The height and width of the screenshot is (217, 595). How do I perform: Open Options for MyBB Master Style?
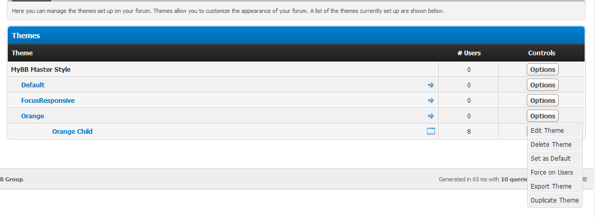click(x=543, y=69)
